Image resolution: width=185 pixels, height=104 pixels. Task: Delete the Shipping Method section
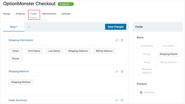tap(122, 71)
